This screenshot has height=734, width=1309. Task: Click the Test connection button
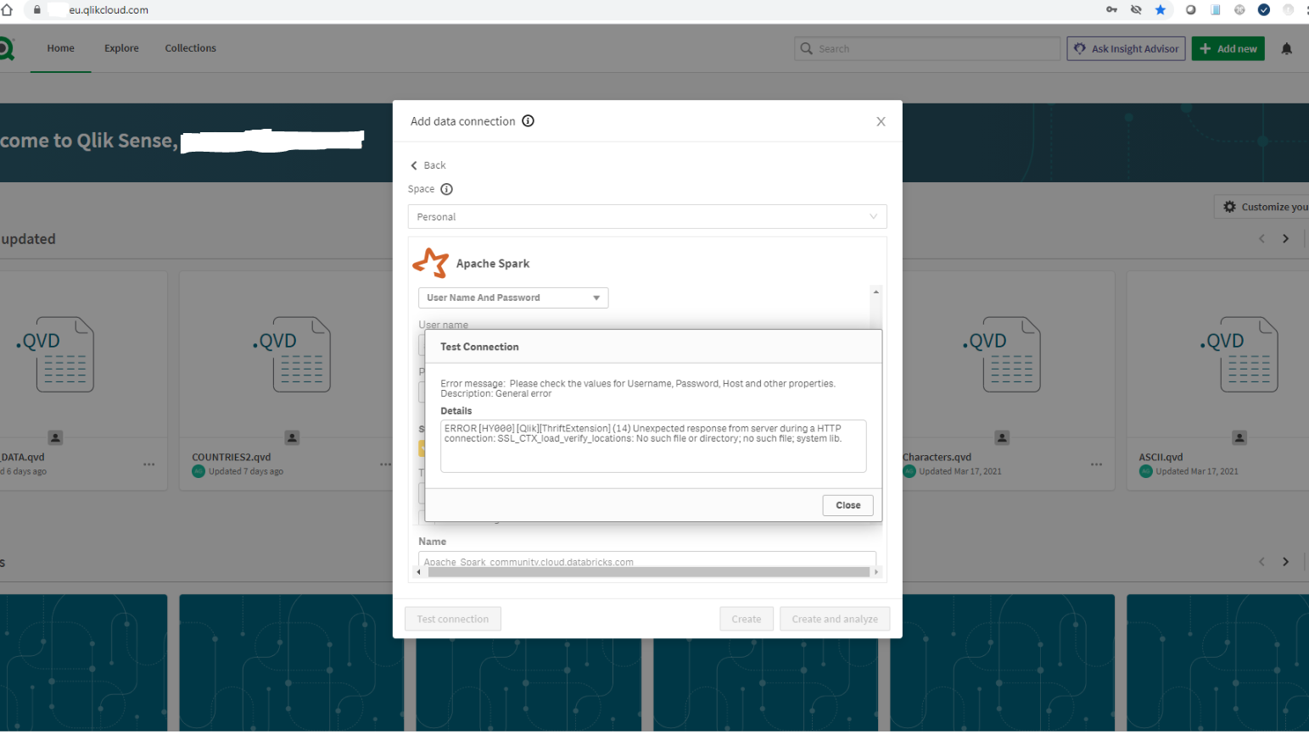453,619
